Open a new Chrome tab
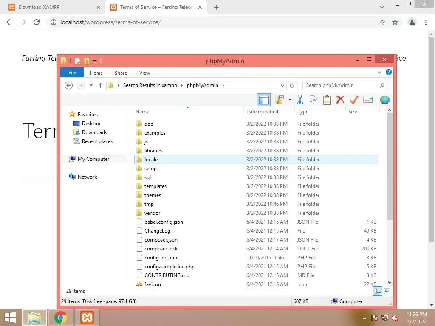This screenshot has height=326, width=435. tap(216, 7)
